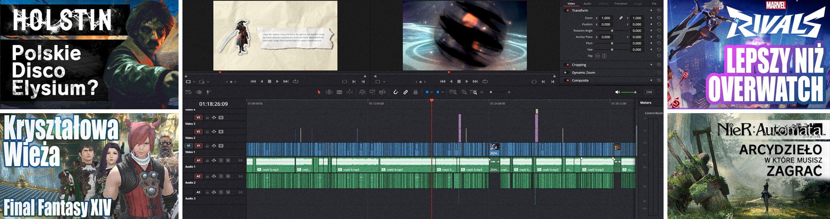Play the source viewer forward
830x219 pixels.
(278, 81)
